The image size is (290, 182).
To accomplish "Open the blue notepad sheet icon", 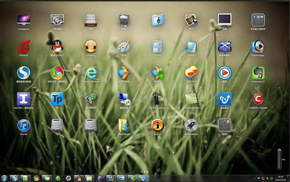I will pyautogui.click(x=191, y=47).
